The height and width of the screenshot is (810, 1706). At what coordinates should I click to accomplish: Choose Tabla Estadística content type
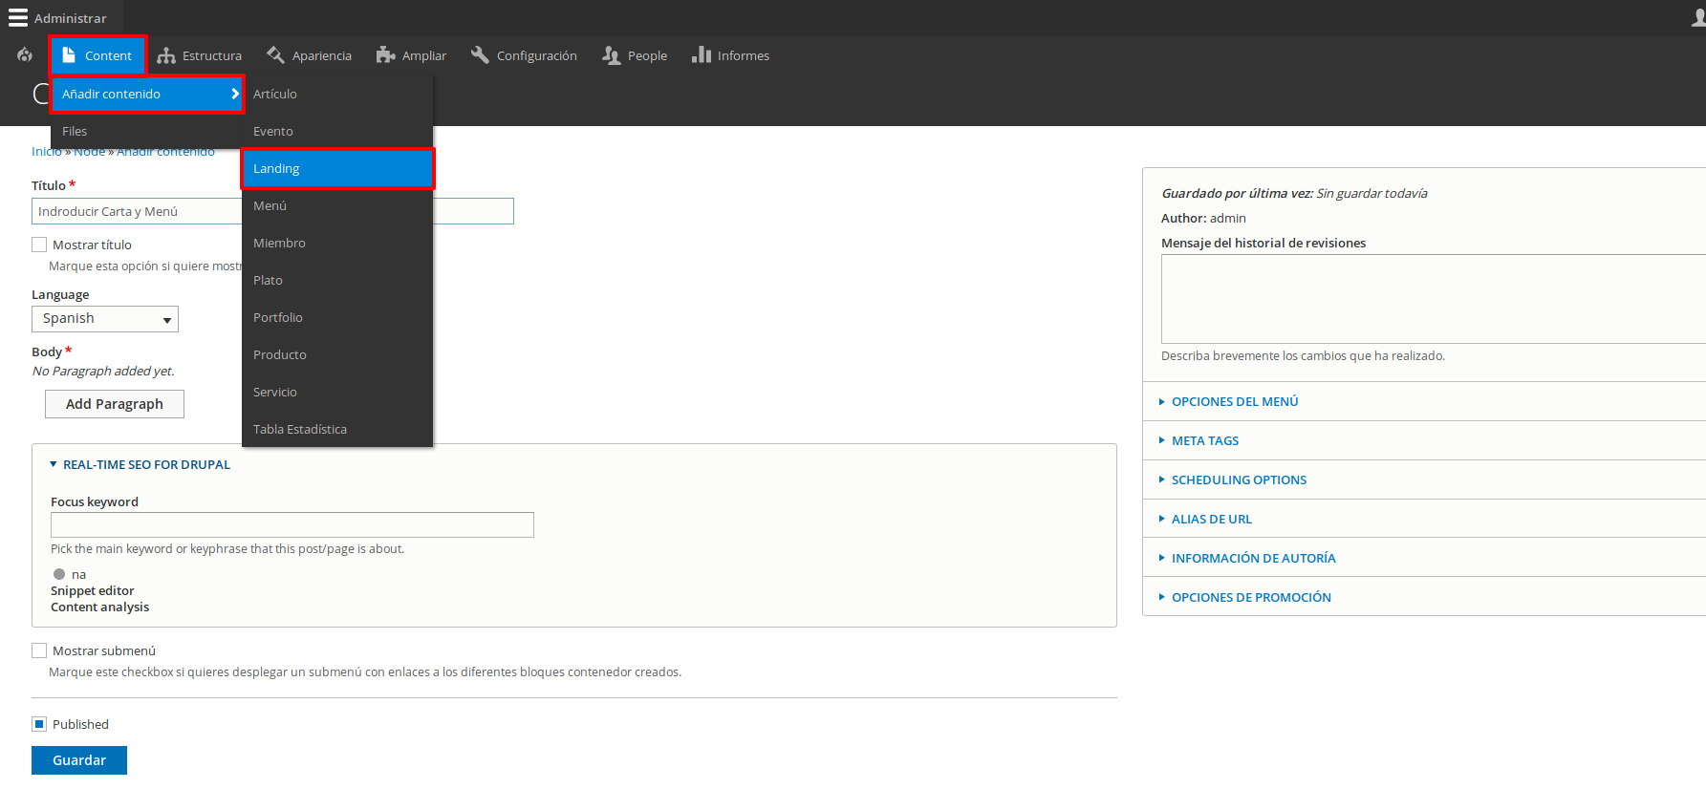coord(337,429)
